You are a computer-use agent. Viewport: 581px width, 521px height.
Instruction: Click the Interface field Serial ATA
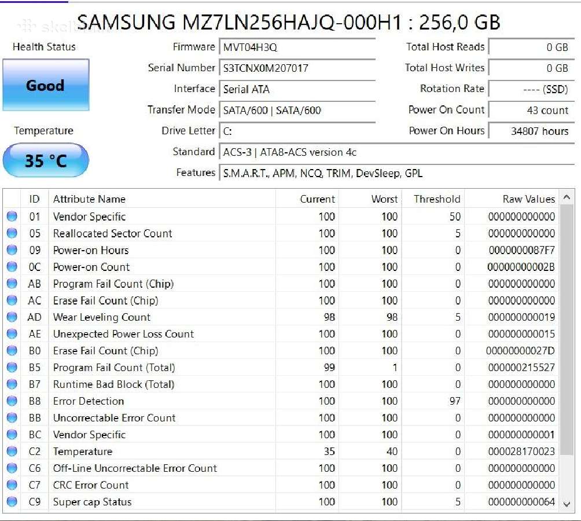pyautogui.click(x=297, y=89)
